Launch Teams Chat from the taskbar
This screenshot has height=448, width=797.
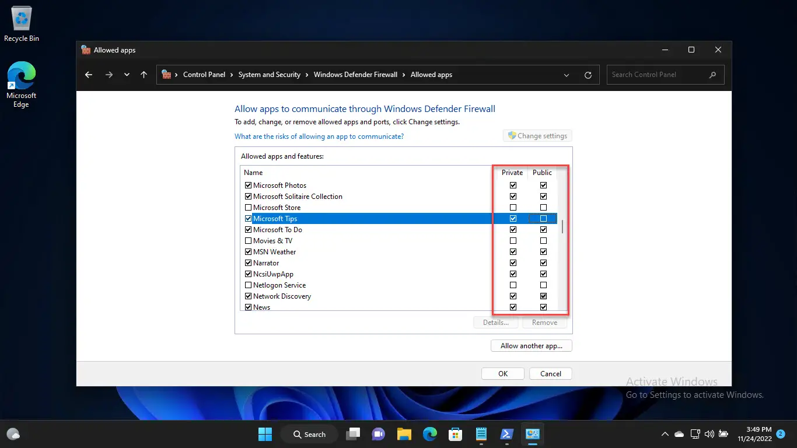(378, 434)
